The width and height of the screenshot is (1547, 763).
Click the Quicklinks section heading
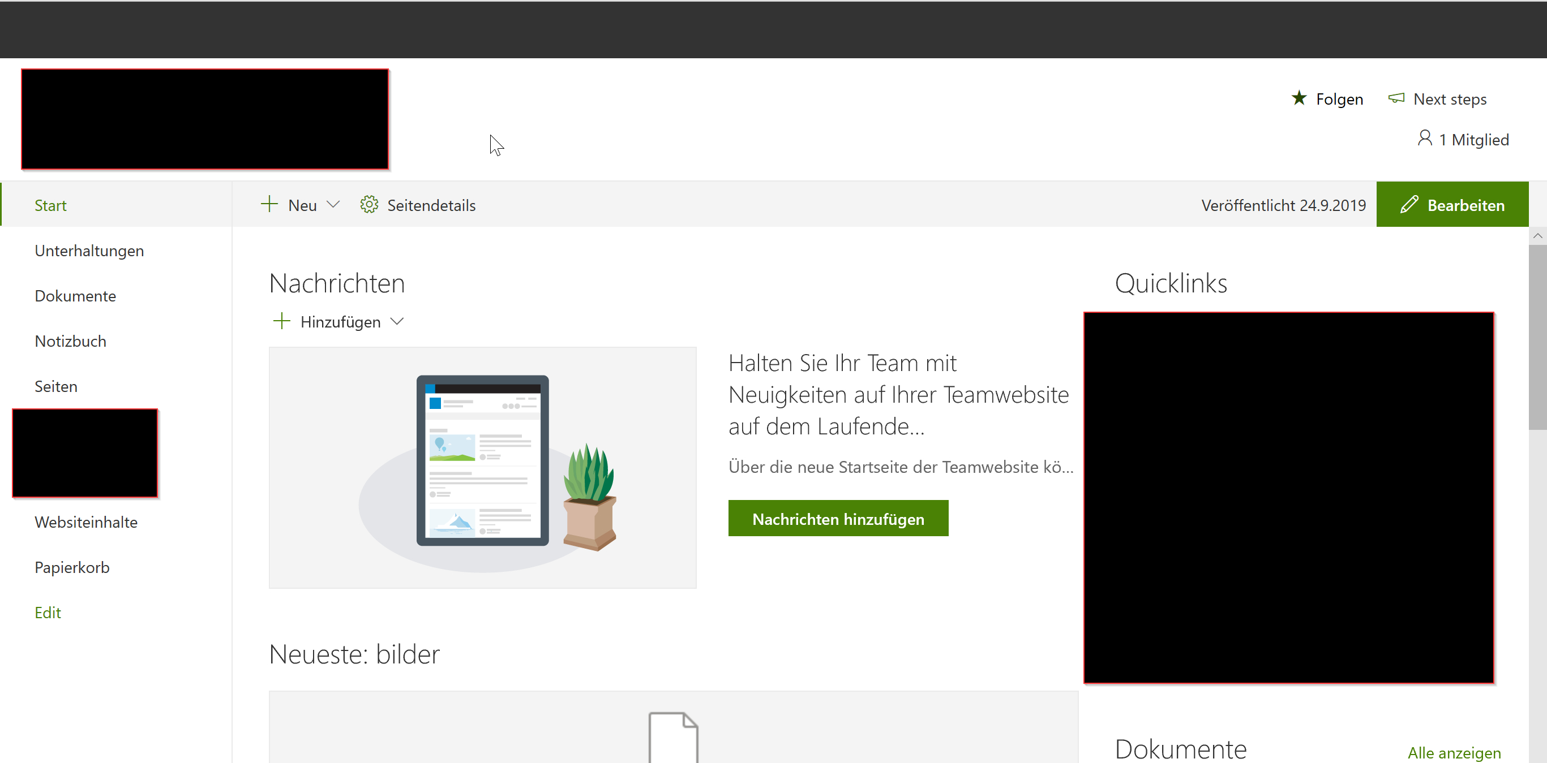point(1171,283)
